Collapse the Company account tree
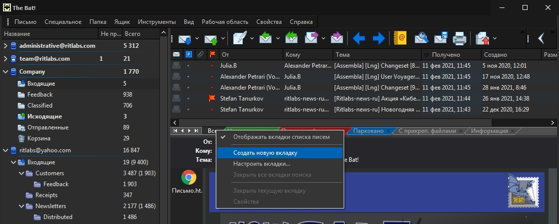The height and width of the screenshot is (224, 559). click(5, 72)
